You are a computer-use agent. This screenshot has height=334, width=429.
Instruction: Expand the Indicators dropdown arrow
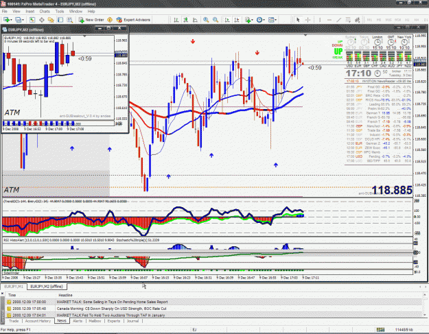click(x=252, y=20)
